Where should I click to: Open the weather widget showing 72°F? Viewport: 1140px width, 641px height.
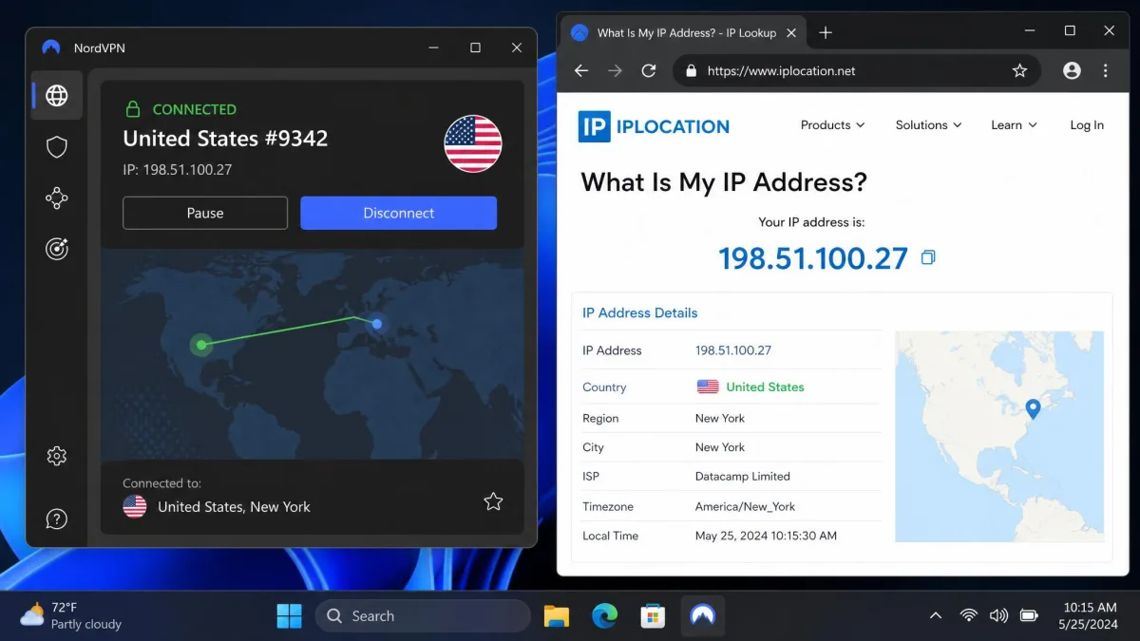(x=72, y=615)
